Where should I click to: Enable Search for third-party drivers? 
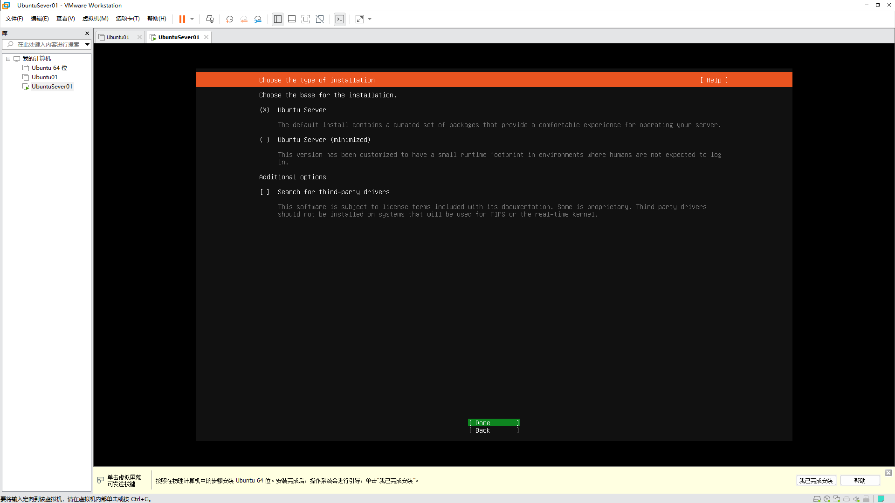(265, 192)
